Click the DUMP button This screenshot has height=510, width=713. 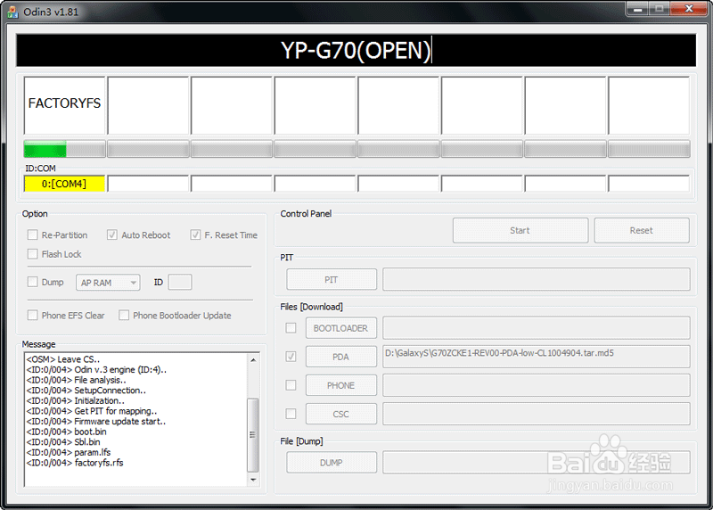pyautogui.click(x=332, y=462)
